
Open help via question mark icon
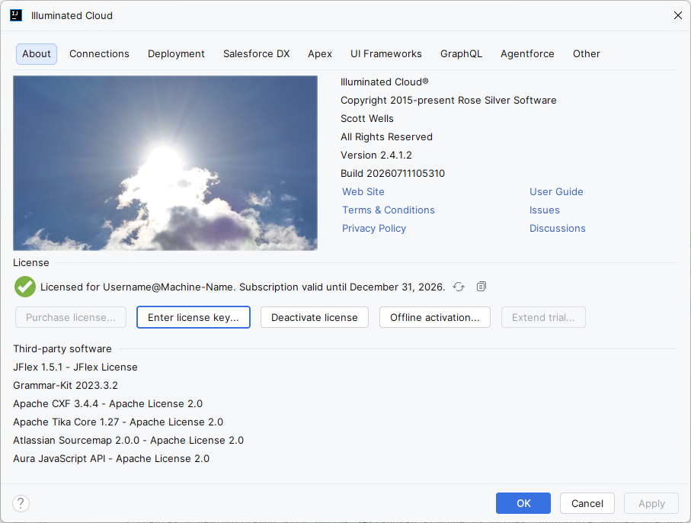point(21,503)
